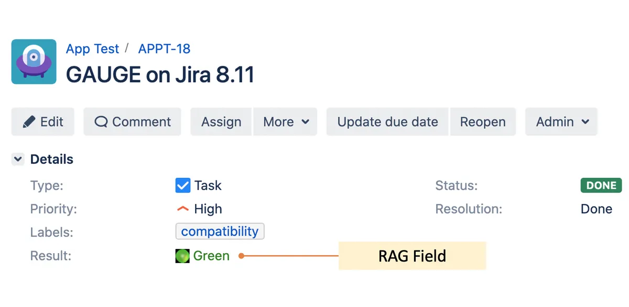Click the Status: field label
This screenshot has height=307, width=629.
click(x=457, y=186)
